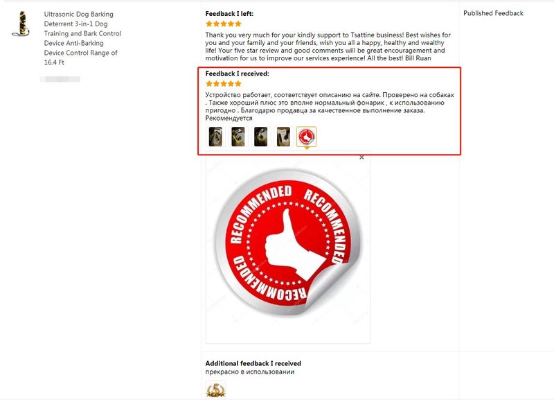Select the third review photo thumbnail
554x400 pixels.
point(261,137)
